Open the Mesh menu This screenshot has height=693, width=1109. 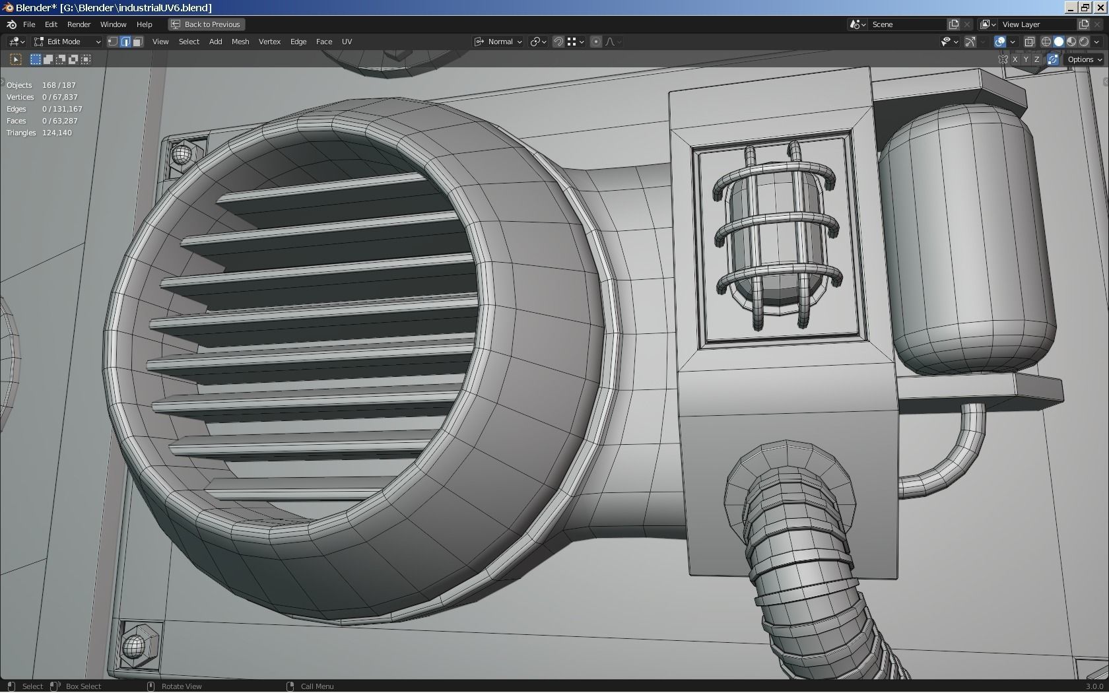coord(240,42)
